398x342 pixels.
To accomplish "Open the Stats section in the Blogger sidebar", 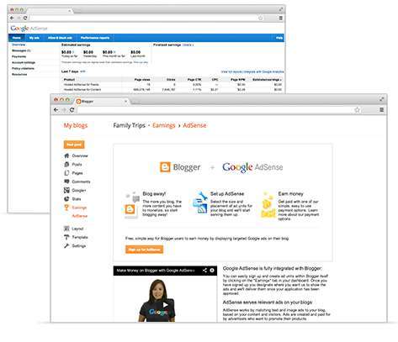I will point(72,199).
